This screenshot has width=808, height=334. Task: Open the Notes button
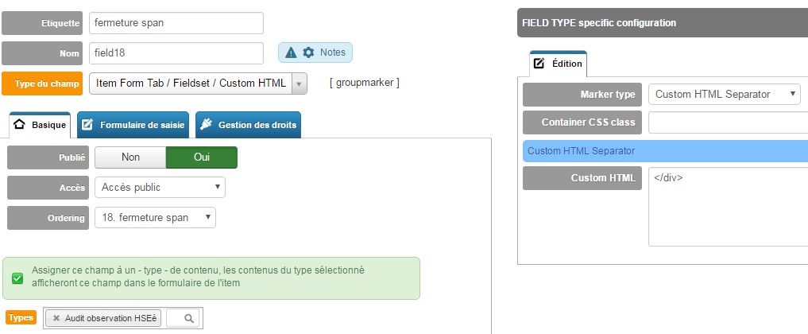coord(315,52)
